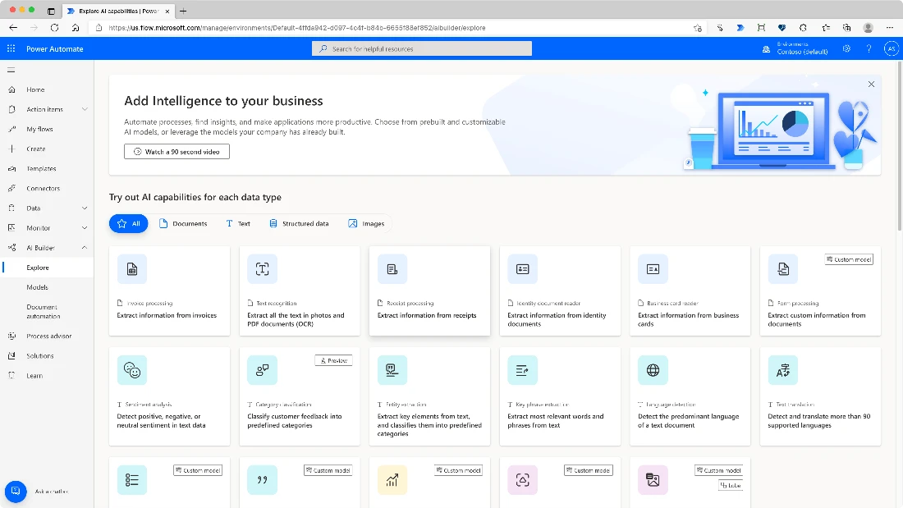Select the All filter pill

129,223
